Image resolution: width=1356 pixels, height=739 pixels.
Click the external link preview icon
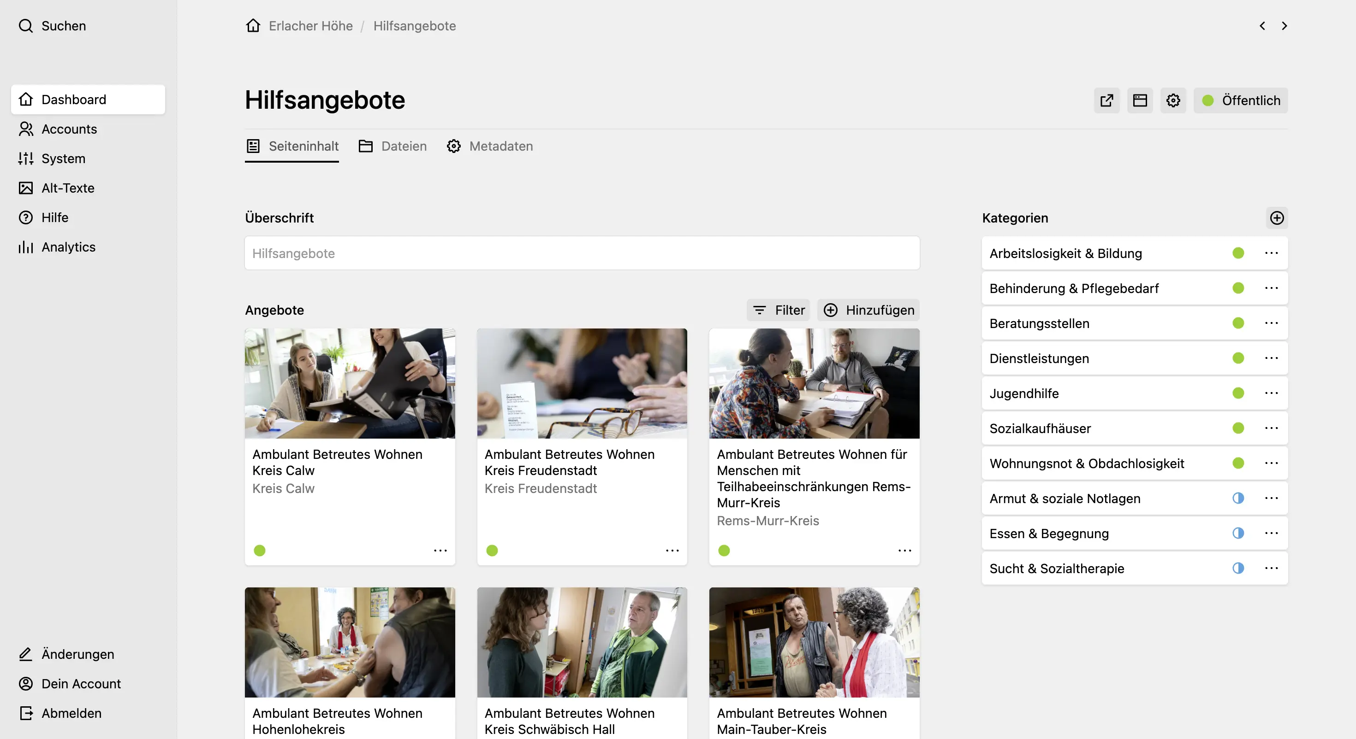(1106, 100)
